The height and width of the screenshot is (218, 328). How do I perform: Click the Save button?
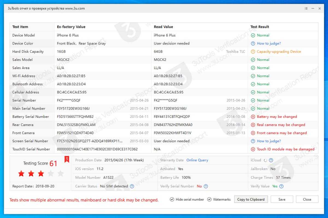pyautogui.click(x=282, y=199)
